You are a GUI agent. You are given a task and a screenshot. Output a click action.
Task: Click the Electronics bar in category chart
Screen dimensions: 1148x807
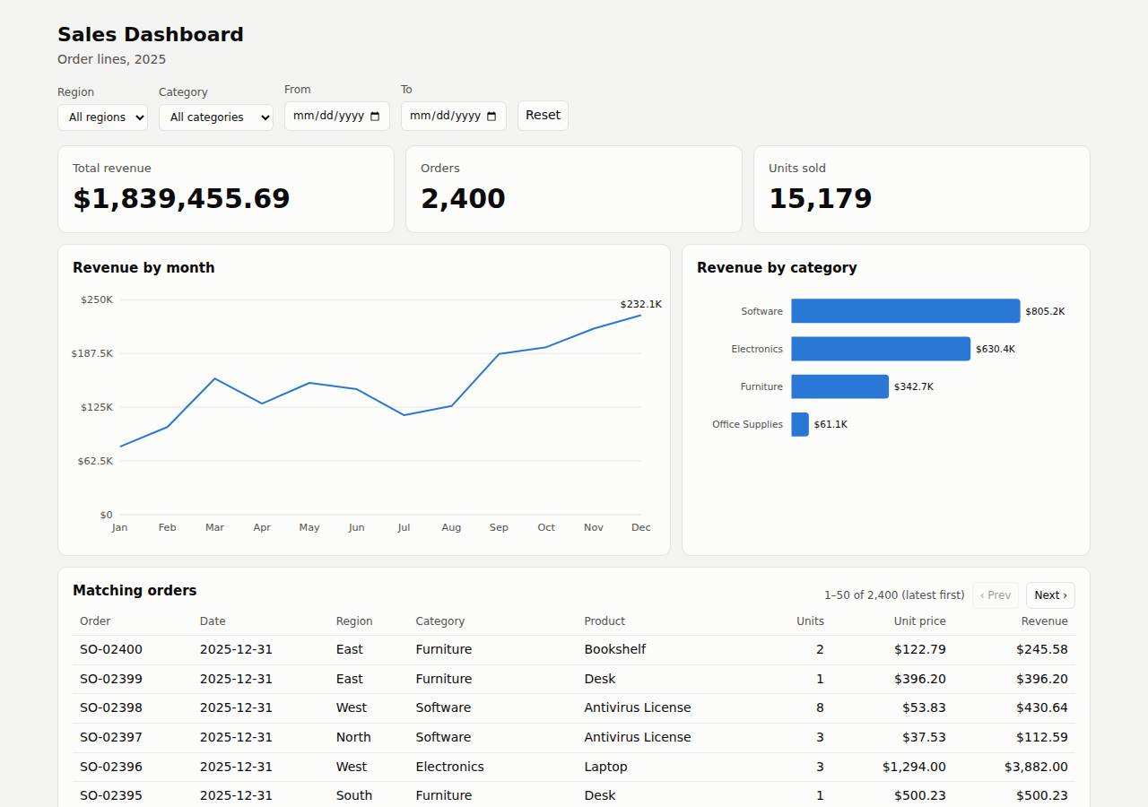(881, 349)
